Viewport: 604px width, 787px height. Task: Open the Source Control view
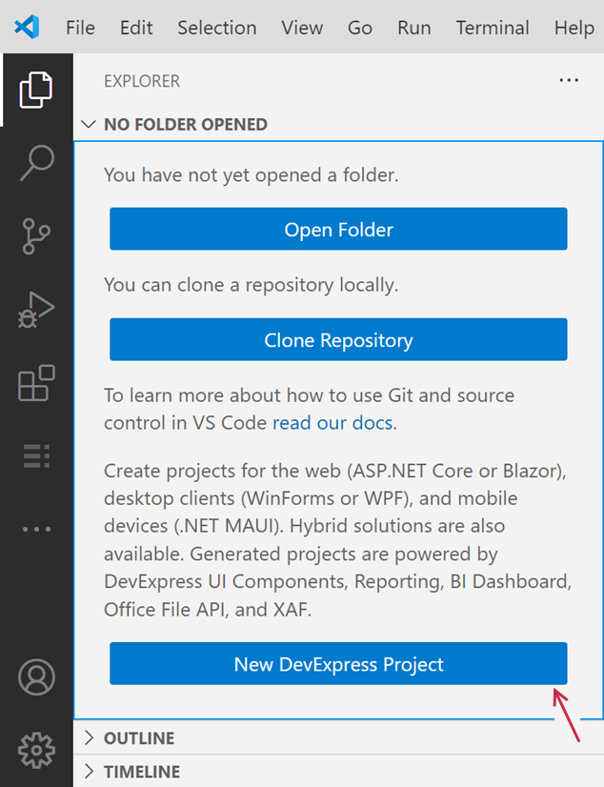[x=36, y=236]
